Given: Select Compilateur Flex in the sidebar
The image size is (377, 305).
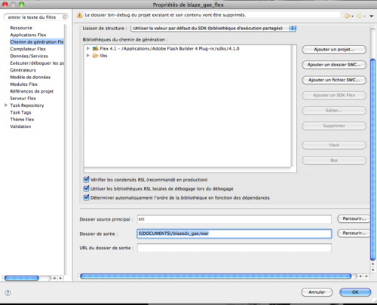Looking at the screenshot, I should (28, 49).
